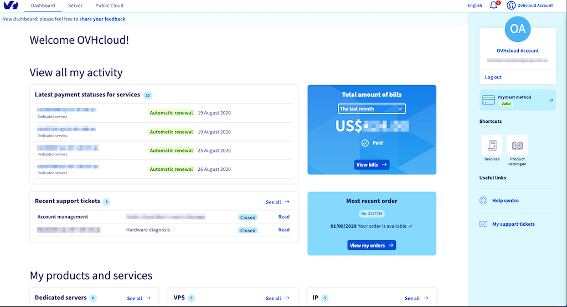Click Log out
This screenshot has width=567, height=307.
(x=493, y=77)
